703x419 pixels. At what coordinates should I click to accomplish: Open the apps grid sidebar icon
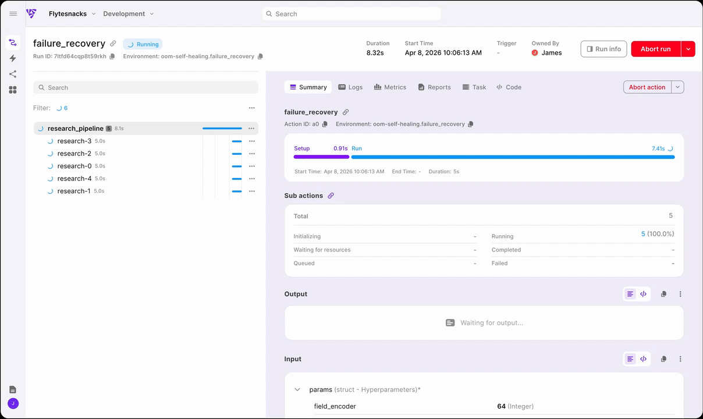13,90
